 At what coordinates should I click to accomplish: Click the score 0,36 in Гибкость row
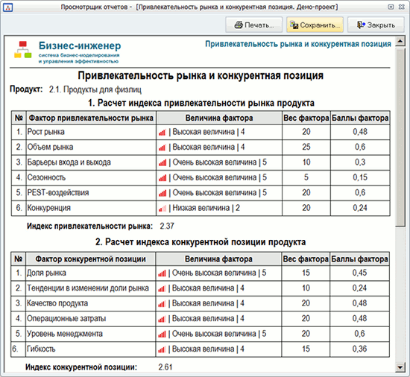coord(359,349)
